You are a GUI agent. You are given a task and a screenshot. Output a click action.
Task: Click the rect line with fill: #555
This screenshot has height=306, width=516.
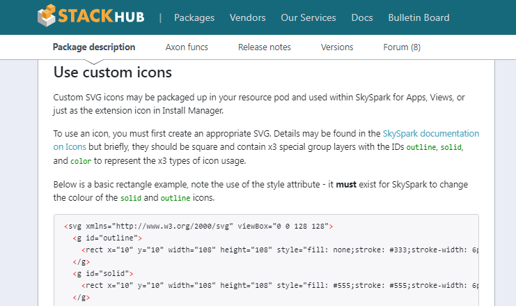[280, 285]
